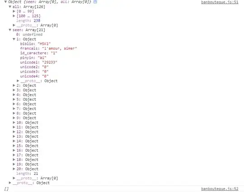Select the unicode4: "0" property

coord(34,76)
